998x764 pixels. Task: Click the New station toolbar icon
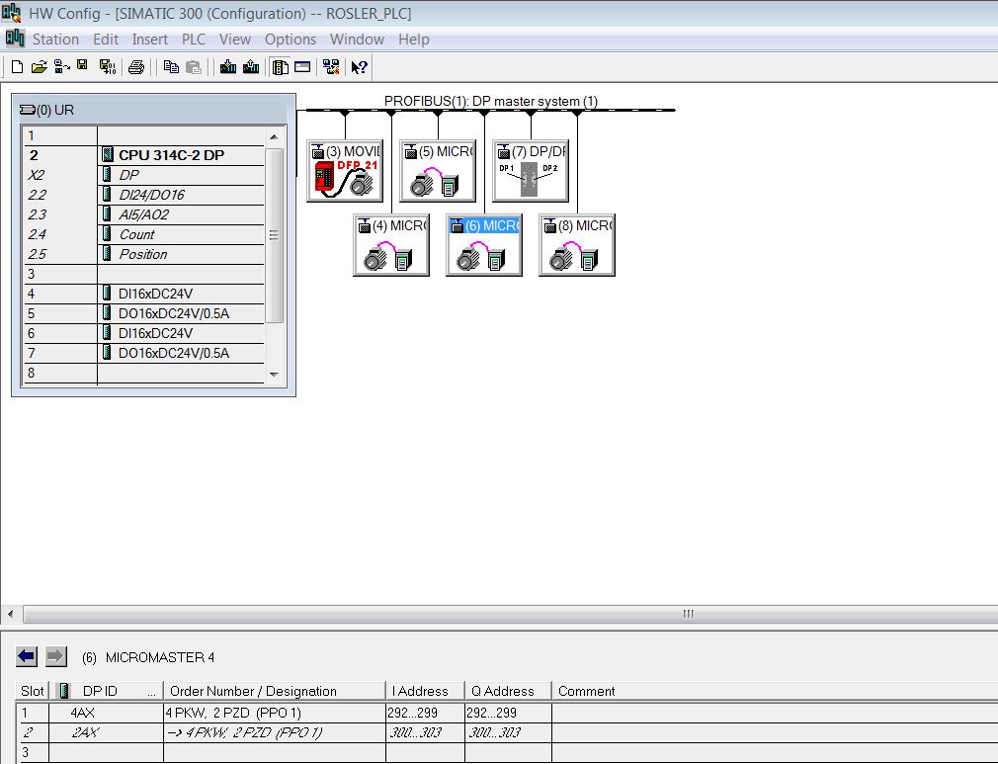[17, 67]
